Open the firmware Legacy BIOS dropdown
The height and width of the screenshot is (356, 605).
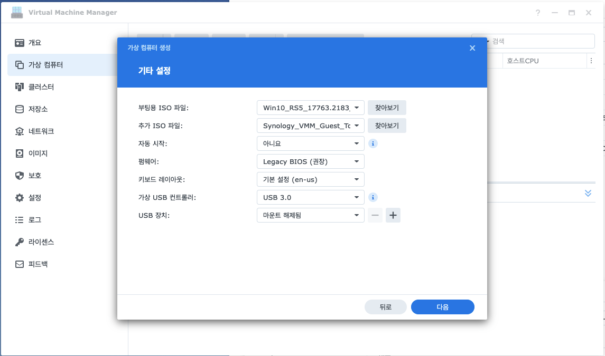[x=311, y=161]
